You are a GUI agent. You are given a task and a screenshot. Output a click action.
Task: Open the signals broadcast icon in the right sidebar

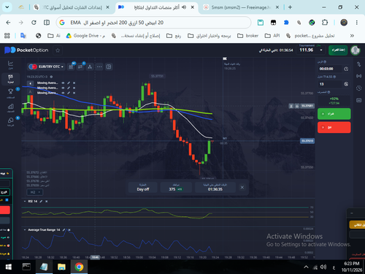tap(359, 76)
